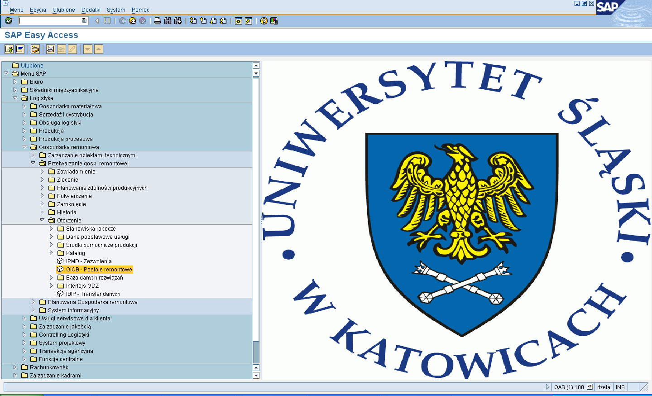Viewport: 652px width, 396px height.
Task: Collapse the command field with triangle arrow
Action: click(x=97, y=21)
